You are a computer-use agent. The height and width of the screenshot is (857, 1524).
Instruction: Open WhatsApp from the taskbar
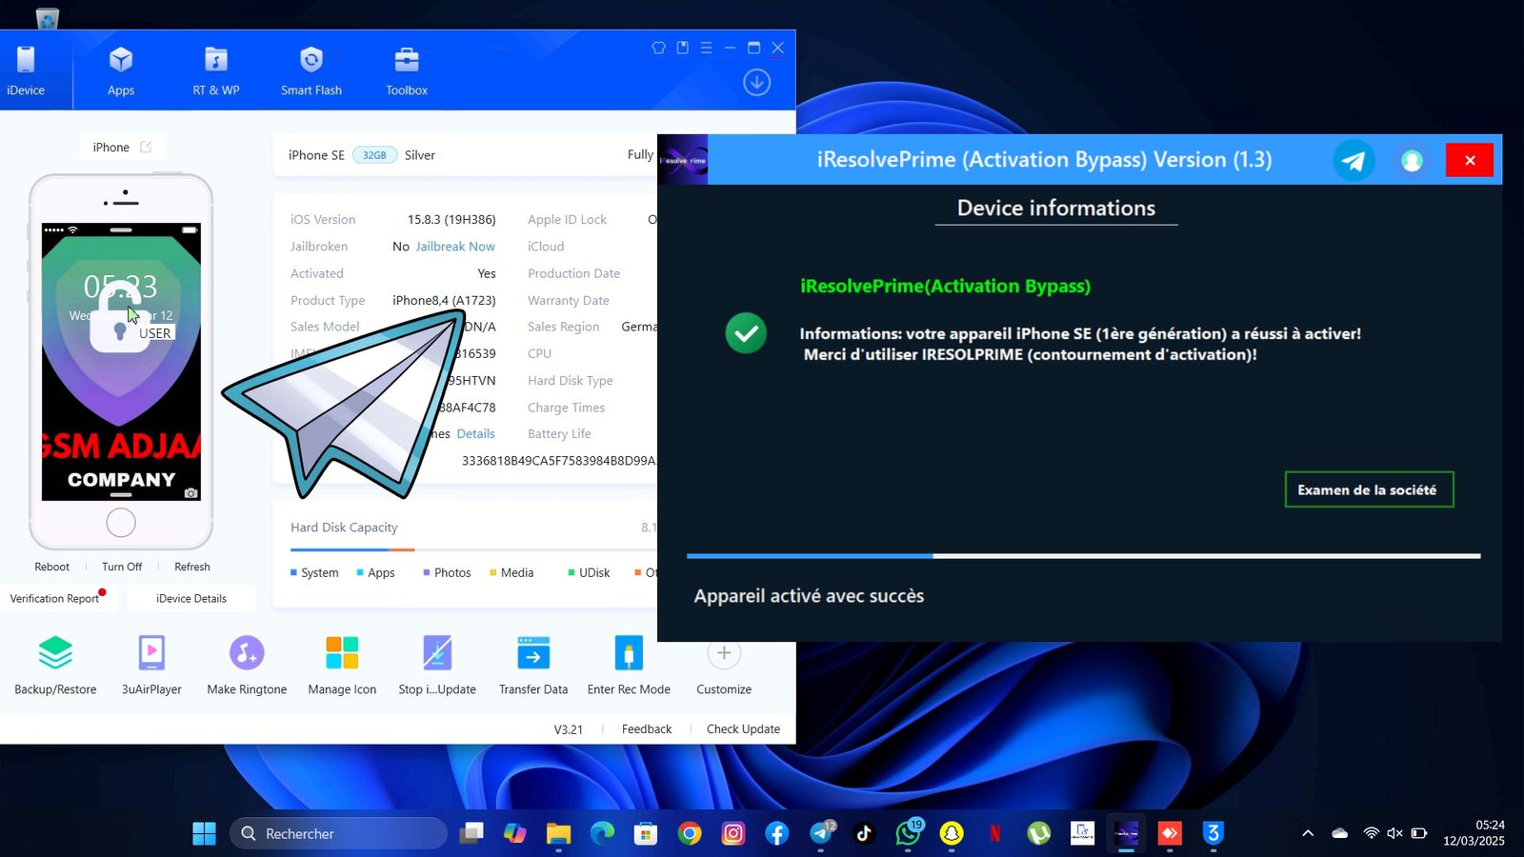coord(908,833)
